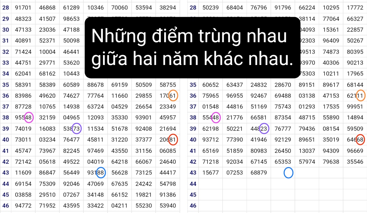Click on cell 29771
This screenshot has height=213, width=367.
(x=47, y=63)
